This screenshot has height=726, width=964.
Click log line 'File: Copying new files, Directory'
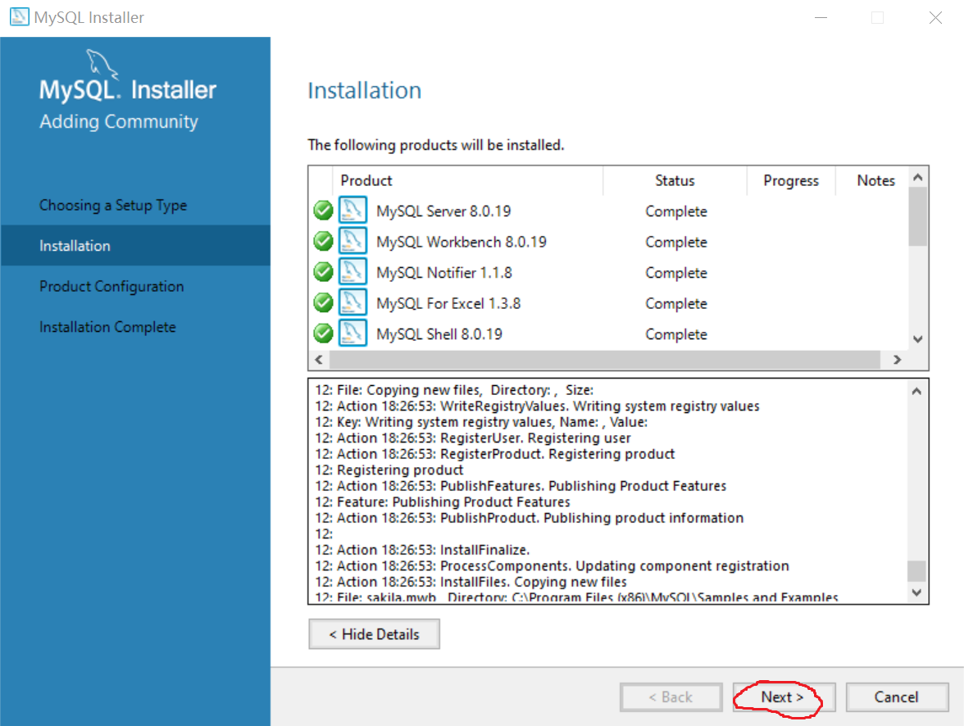(454, 390)
